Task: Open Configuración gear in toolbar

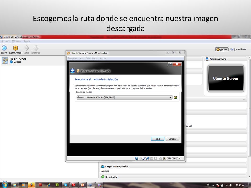Action: pos(15,49)
